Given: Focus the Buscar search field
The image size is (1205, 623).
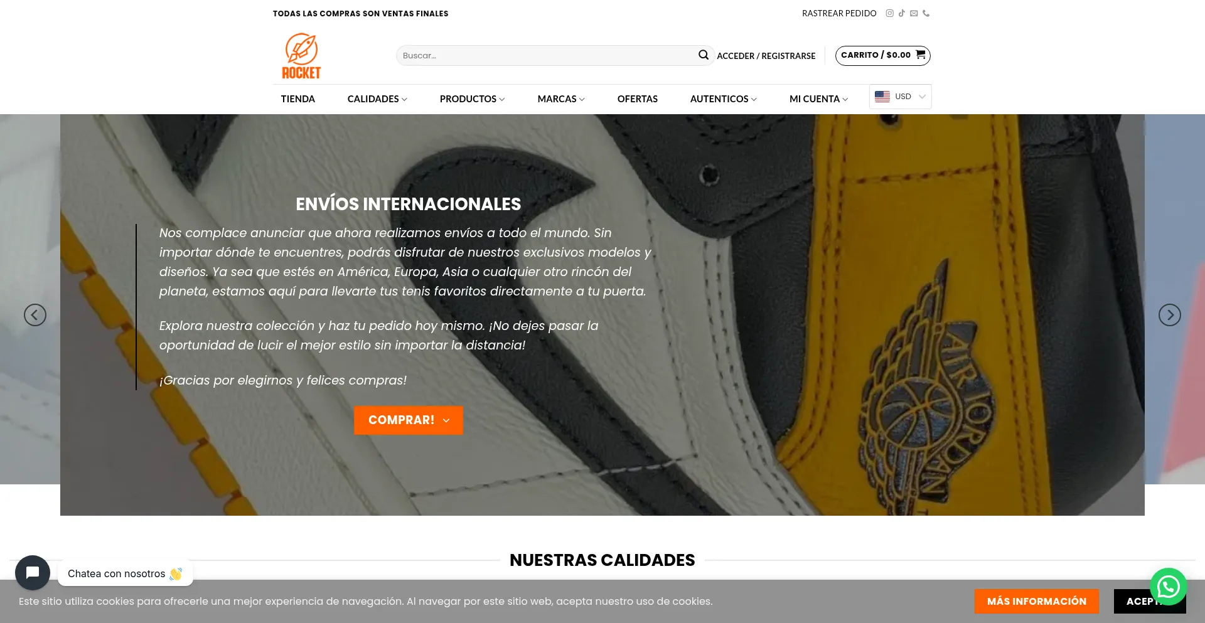Looking at the screenshot, I should [x=546, y=55].
